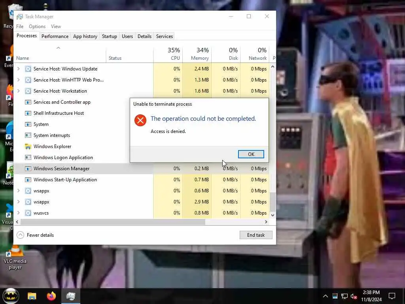Click the System interrupts icon
Image resolution: width=405 pixels, height=304 pixels.
point(28,135)
